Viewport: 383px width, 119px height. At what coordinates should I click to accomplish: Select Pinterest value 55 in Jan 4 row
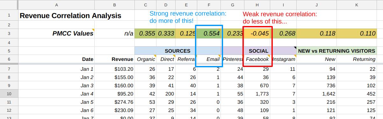[233, 94]
